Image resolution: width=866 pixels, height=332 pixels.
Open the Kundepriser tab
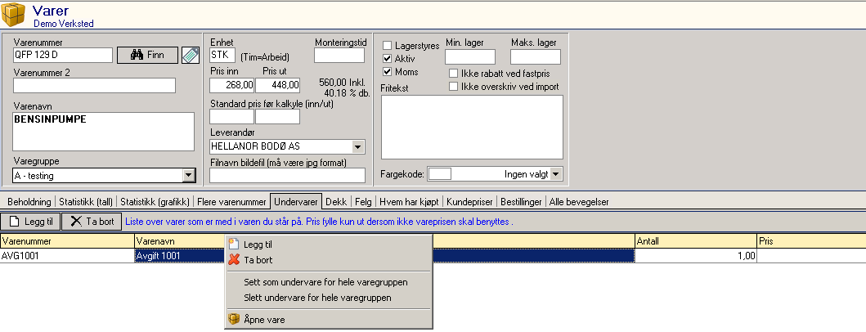coord(470,202)
